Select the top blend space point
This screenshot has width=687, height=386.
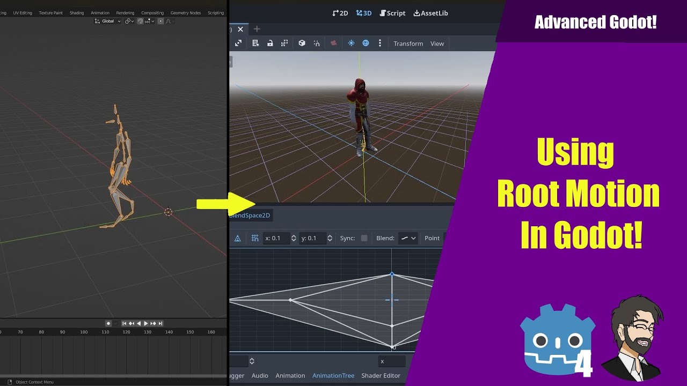click(392, 274)
